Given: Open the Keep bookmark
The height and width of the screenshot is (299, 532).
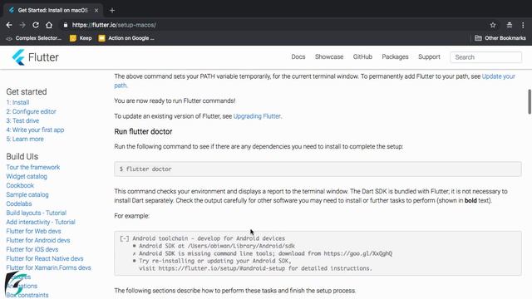Looking at the screenshot, I should [x=81, y=38].
